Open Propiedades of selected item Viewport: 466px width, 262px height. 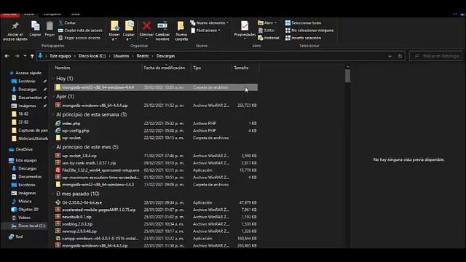pyautogui.click(x=245, y=30)
